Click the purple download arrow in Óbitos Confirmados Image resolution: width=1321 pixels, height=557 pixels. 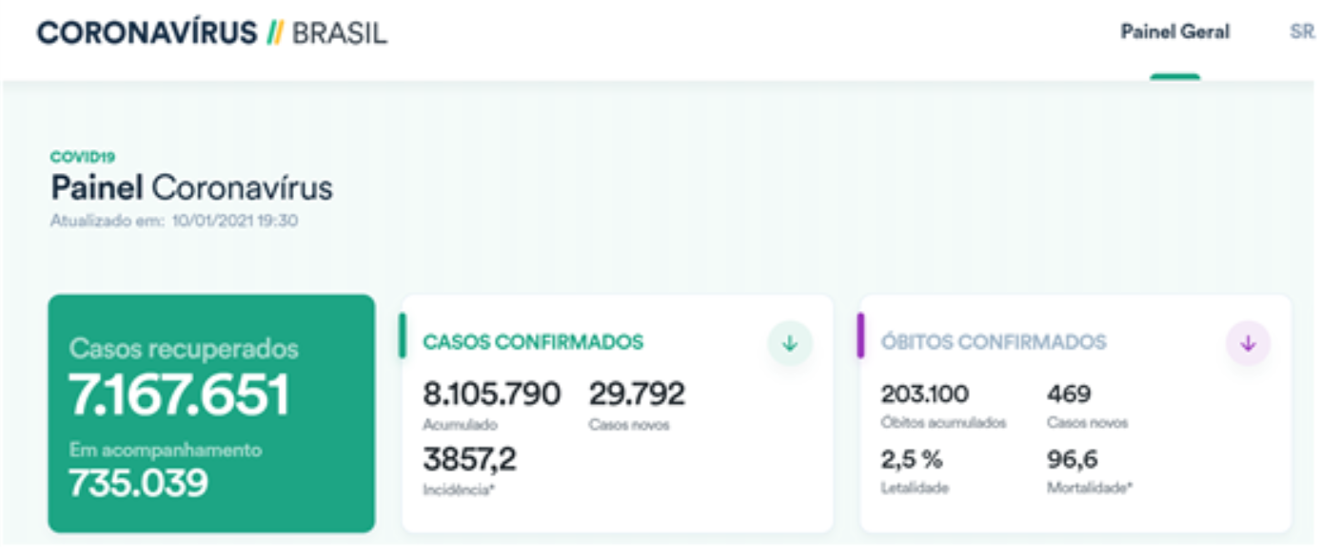(1248, 344)
